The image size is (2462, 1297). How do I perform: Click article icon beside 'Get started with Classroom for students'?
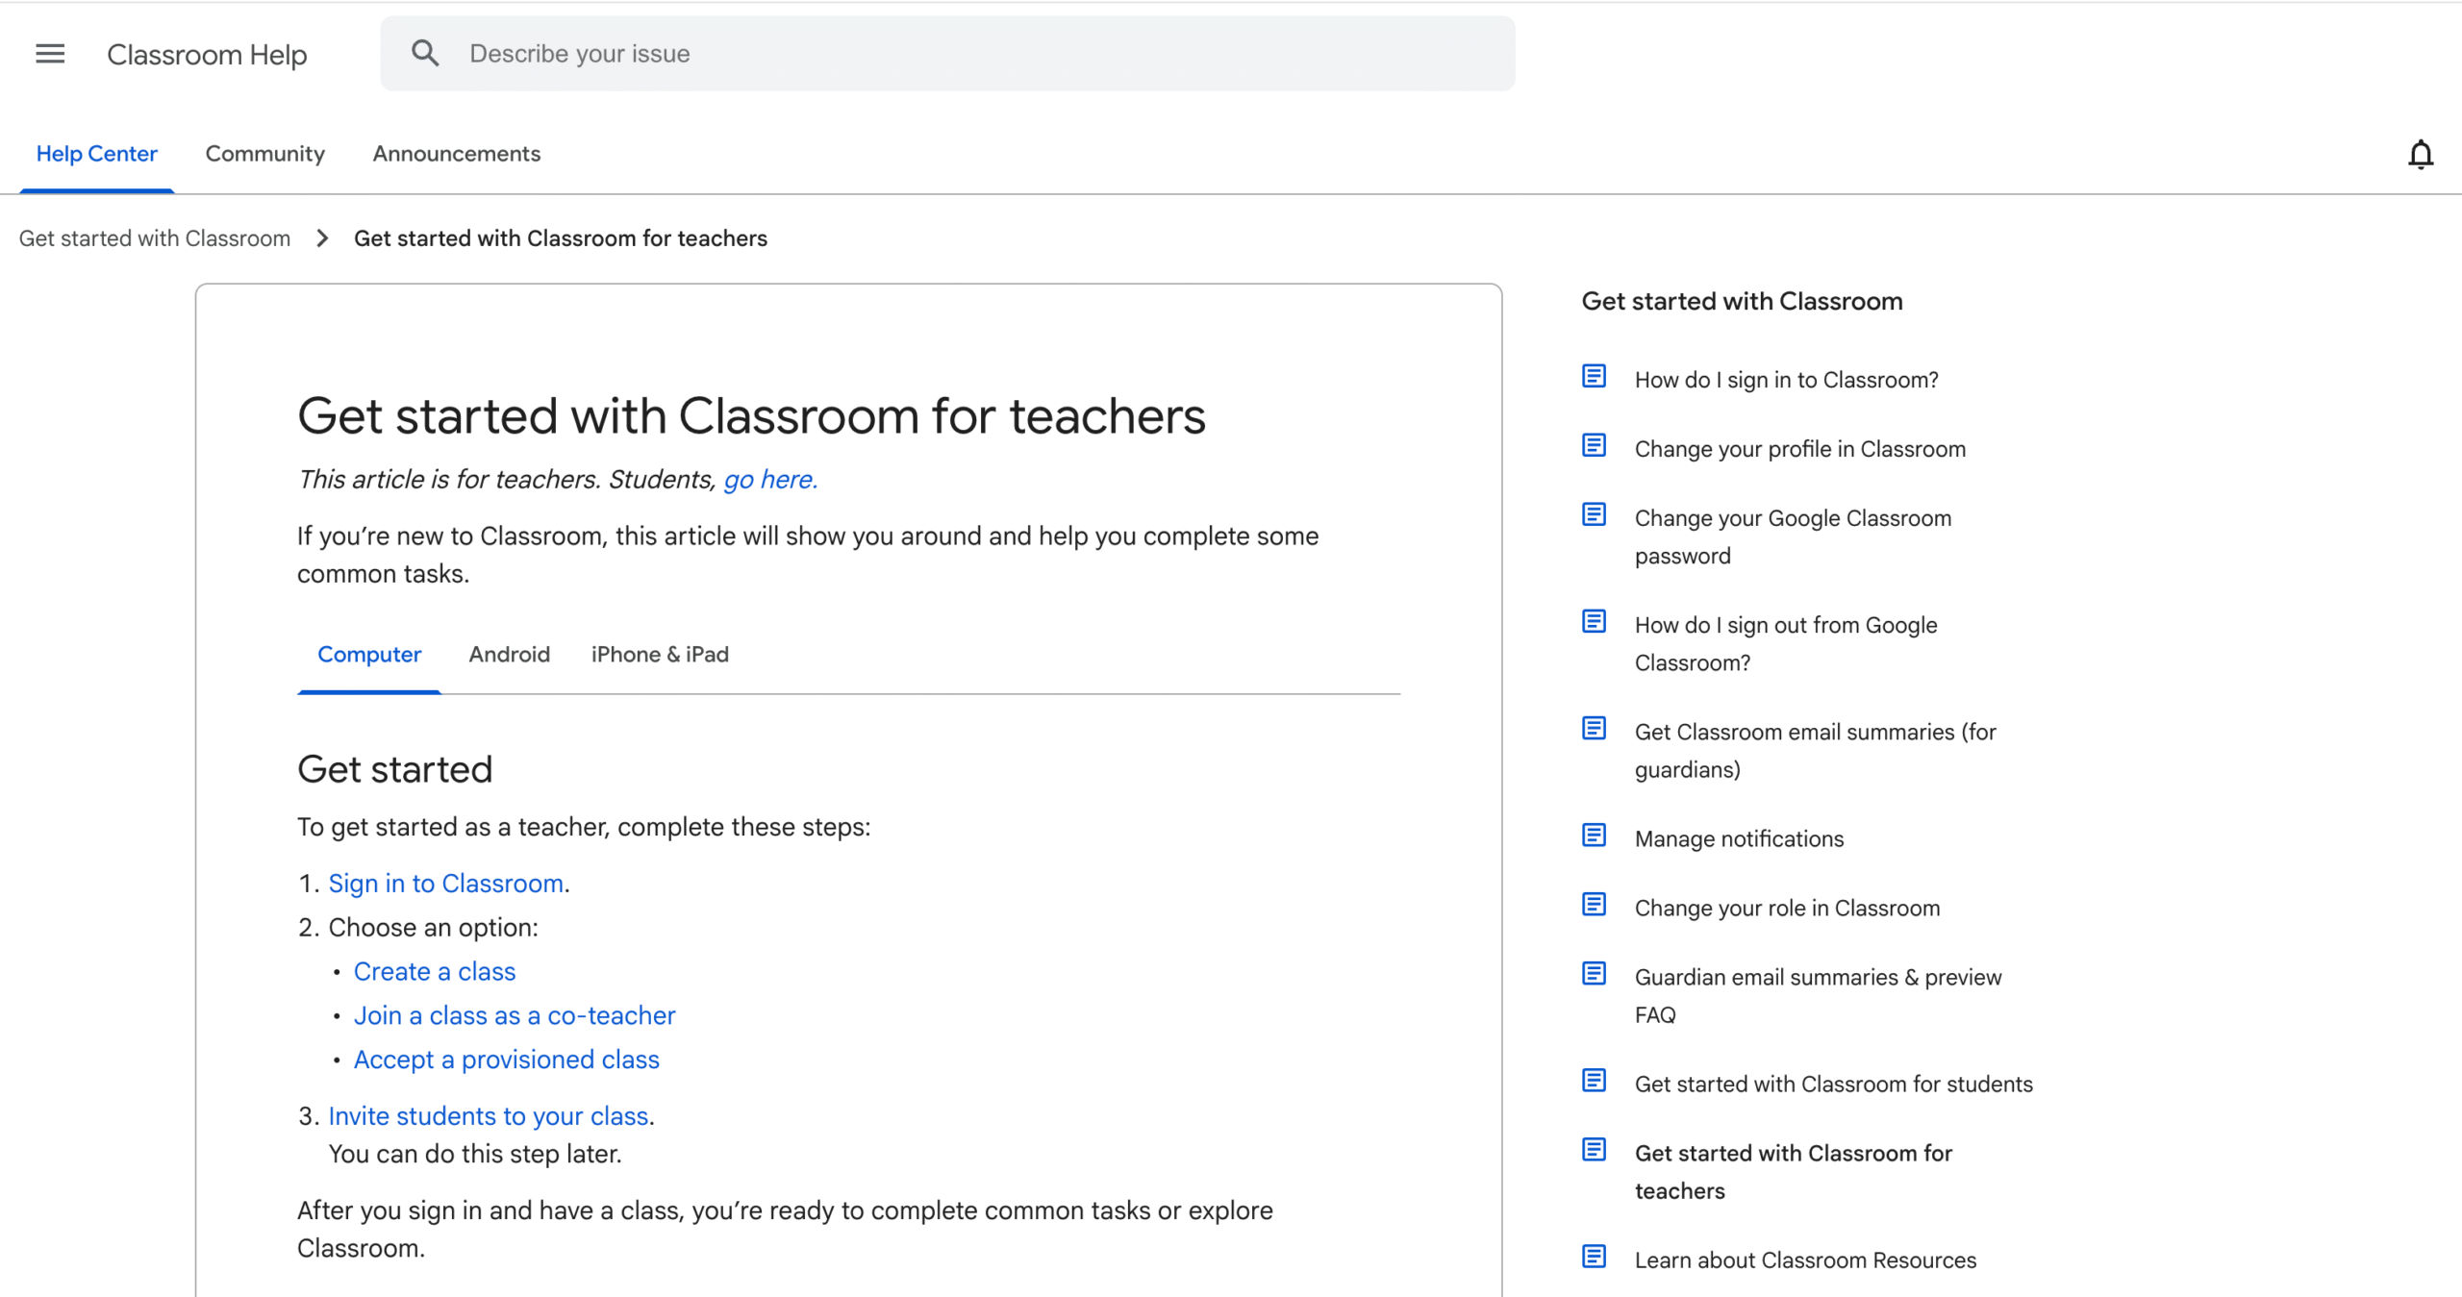[1594, 1081]
